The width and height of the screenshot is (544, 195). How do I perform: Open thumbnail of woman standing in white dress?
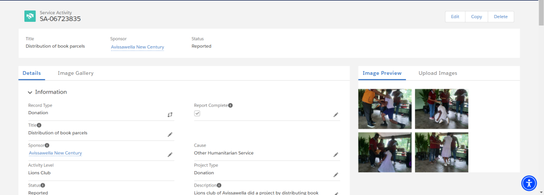[441, 152]
